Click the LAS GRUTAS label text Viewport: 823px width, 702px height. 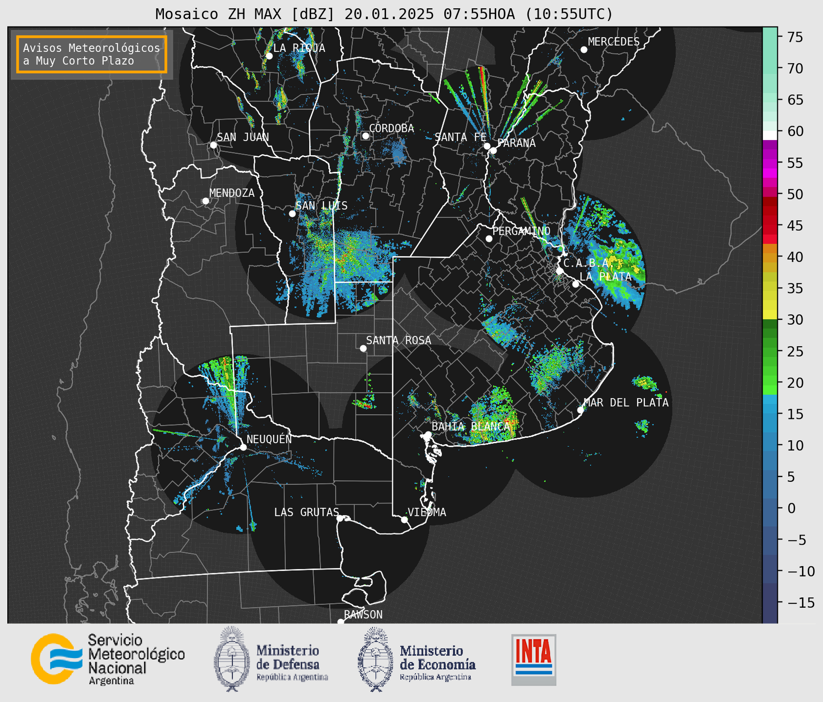point(306,512)
